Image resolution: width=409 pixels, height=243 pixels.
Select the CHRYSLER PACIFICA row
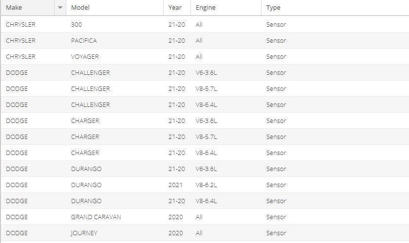click(x=205, y=40)
